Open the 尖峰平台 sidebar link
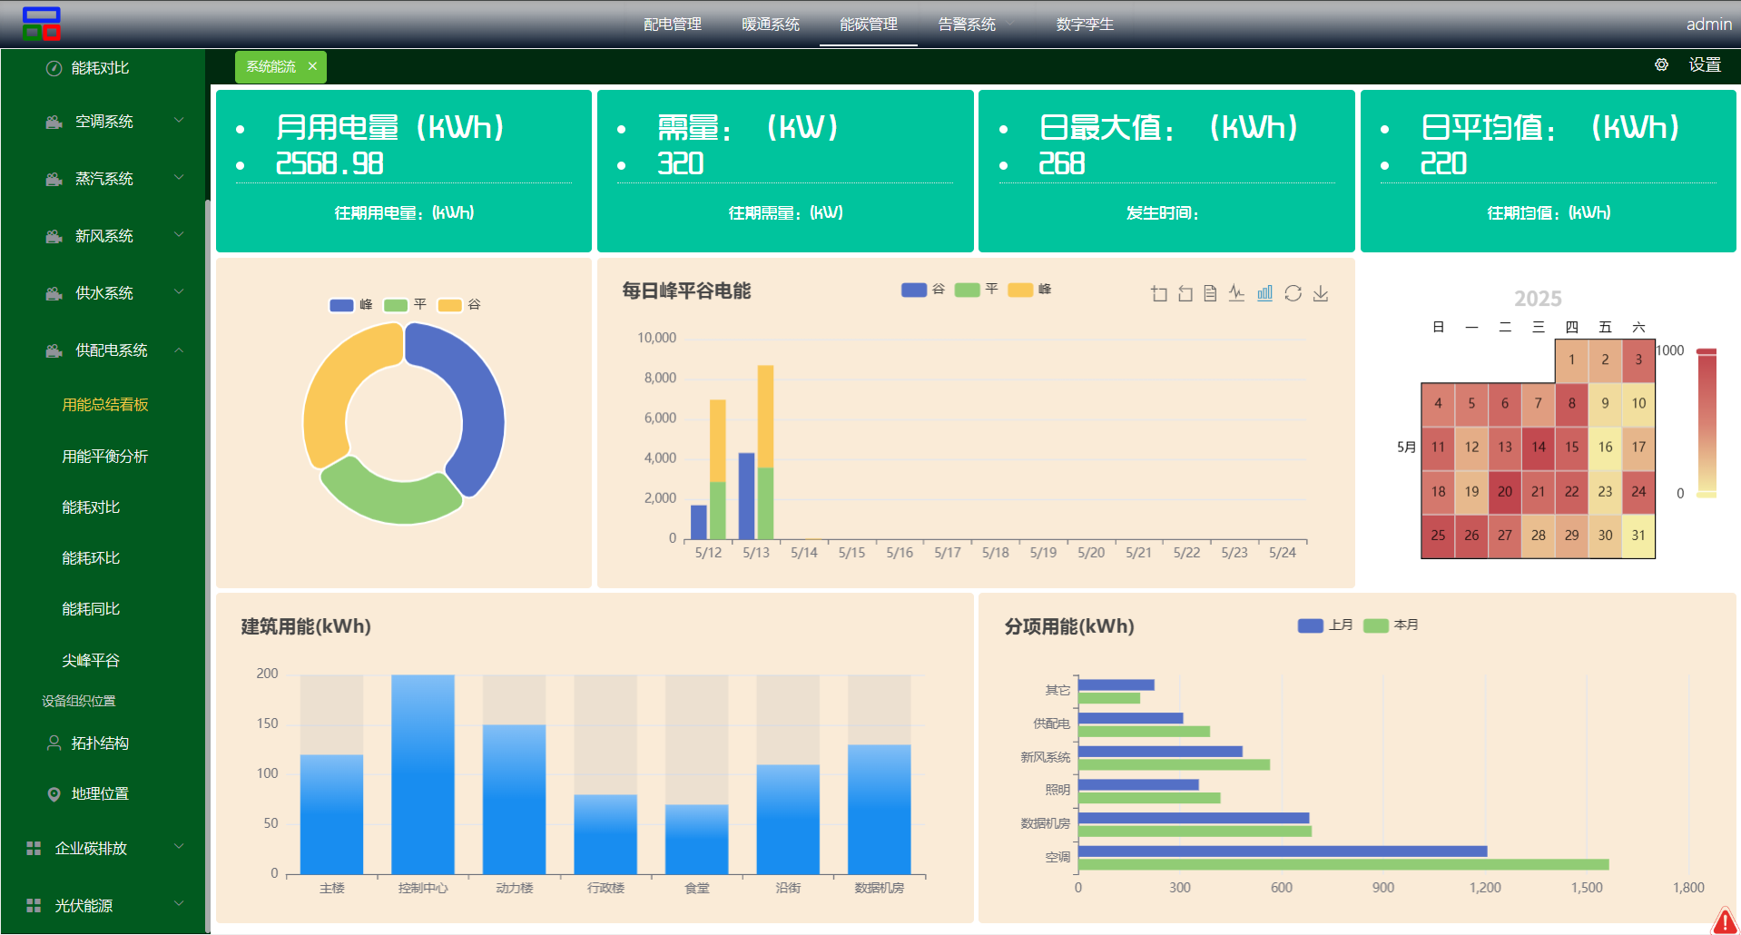This screenshot has width=1741, height=935. (x=91, y=661)
